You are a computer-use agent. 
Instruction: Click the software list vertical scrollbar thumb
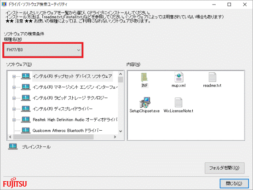pos(121,80)
